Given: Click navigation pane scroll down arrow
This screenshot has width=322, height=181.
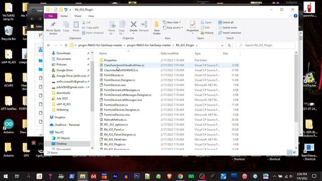Looking at the screenshot, I should click(x=92, y=148).
